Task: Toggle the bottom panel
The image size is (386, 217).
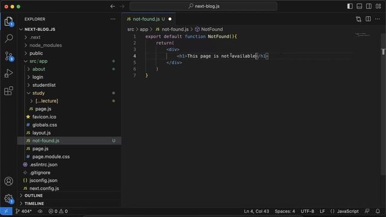Action: 359,7
